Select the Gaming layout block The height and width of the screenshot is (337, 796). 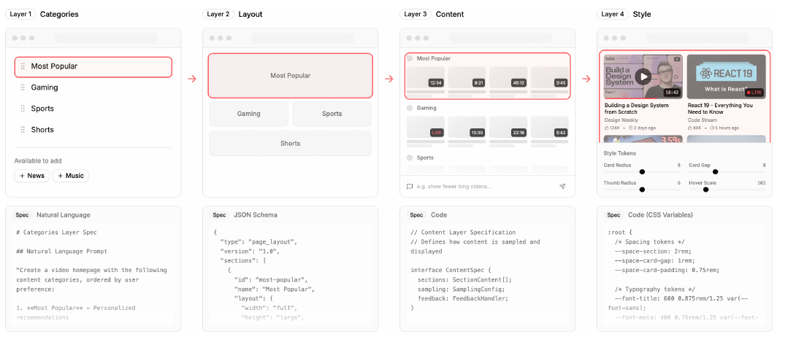(x=249, y=114)
